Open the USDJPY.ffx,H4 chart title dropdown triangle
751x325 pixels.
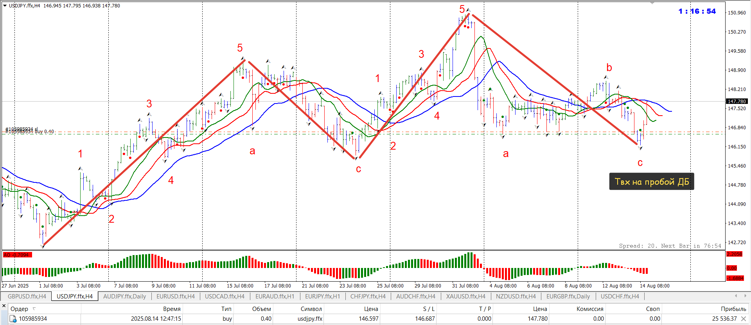point(5,5)
